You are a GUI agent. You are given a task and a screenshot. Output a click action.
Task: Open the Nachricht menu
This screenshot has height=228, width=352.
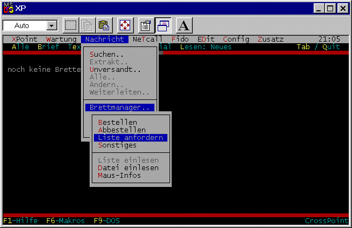[x=105, y=39]
